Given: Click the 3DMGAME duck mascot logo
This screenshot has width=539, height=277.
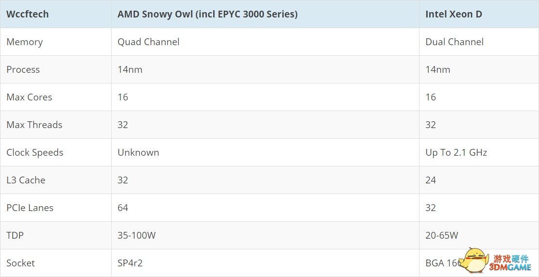Looking at the screenshot, I should 476,260.
